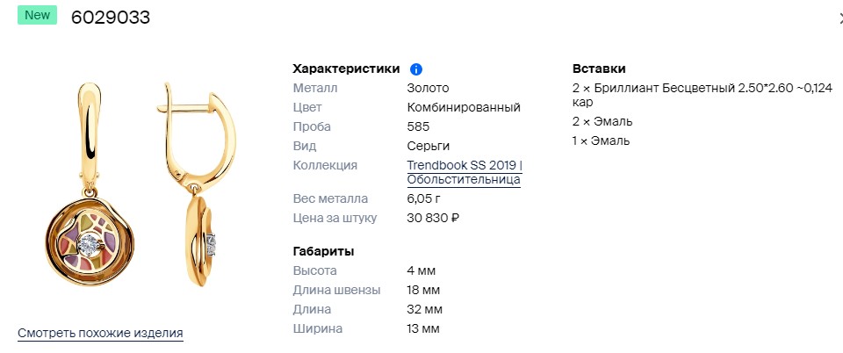Open the Trendbook SS 2019 collection link
Image resolution: width=843 pixels, height=353 pixels.
465,165
